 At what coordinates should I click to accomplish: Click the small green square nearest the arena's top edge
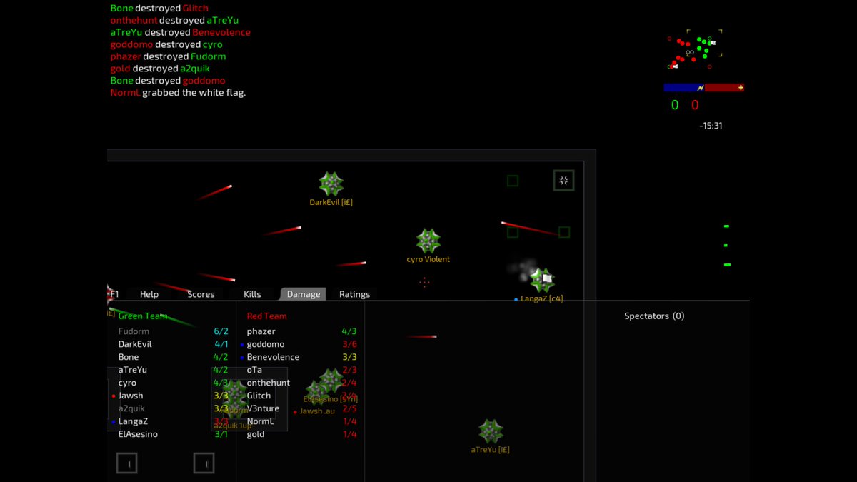(513, 181)
